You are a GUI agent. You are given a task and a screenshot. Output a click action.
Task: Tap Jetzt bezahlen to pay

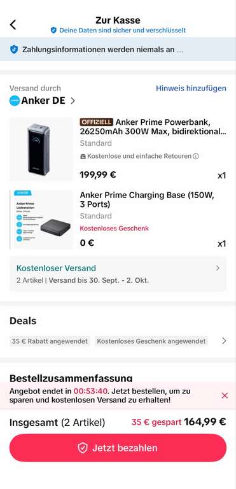pyautogui.click(x=118, y=448)
